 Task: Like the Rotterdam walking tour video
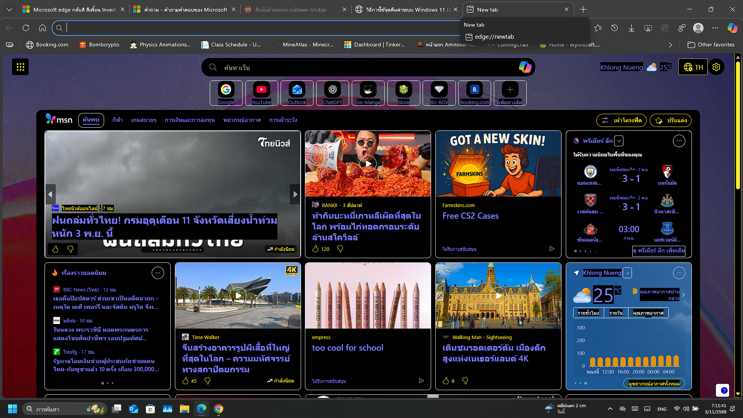tap(446, 381)
